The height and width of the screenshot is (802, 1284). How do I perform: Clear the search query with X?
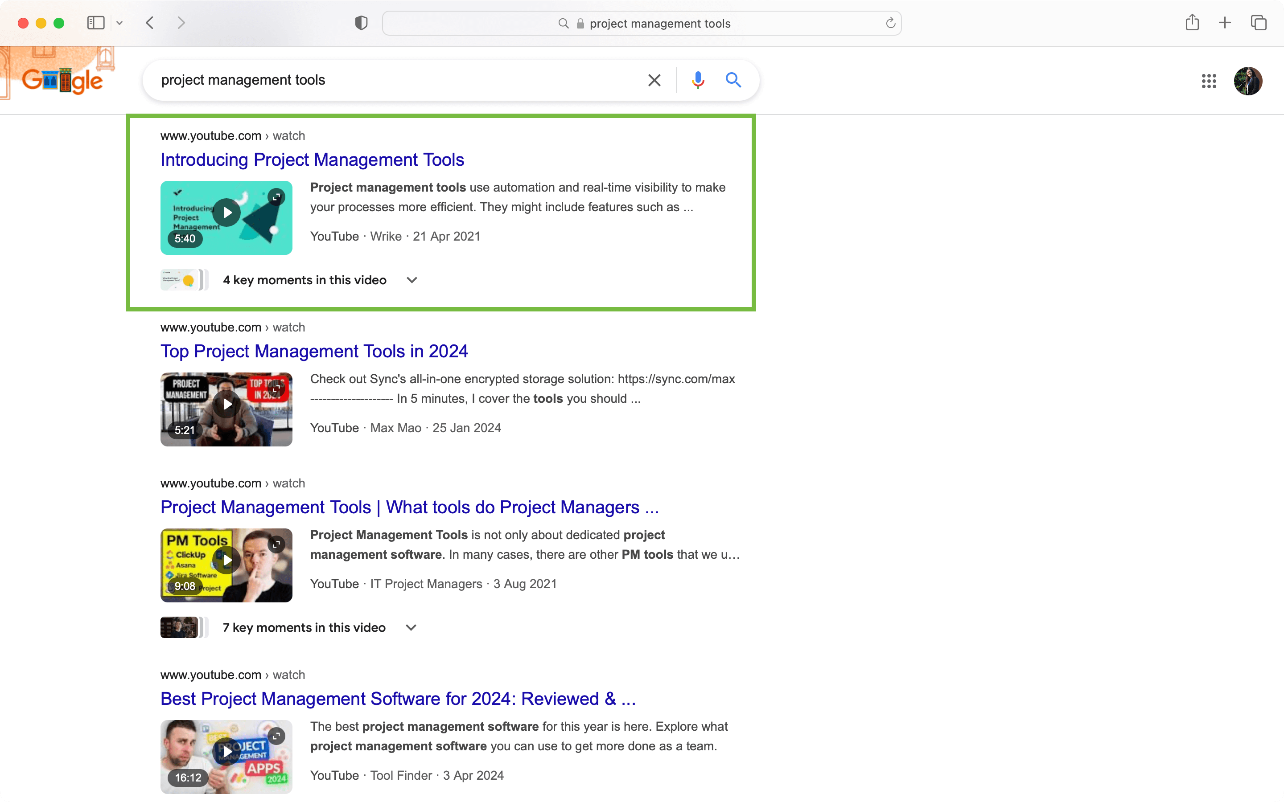pos(654,80)
